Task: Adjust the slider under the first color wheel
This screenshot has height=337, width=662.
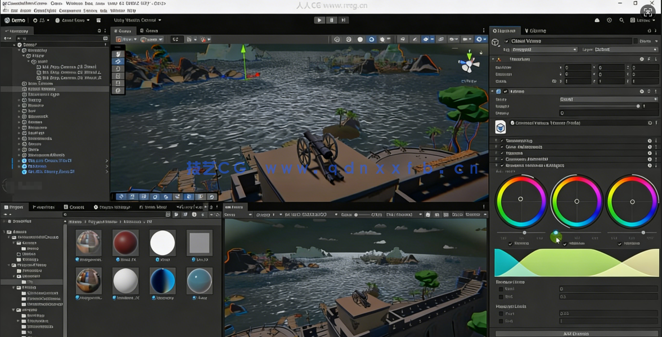Action: click(x=524, y=233)
